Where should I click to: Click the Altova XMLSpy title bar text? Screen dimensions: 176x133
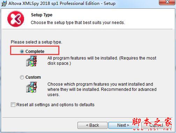pos(62,3)
